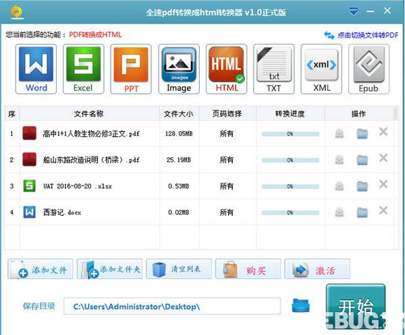Select the Epub conversion format
Viewport: 405px width, 335px height.
(369, 69)
